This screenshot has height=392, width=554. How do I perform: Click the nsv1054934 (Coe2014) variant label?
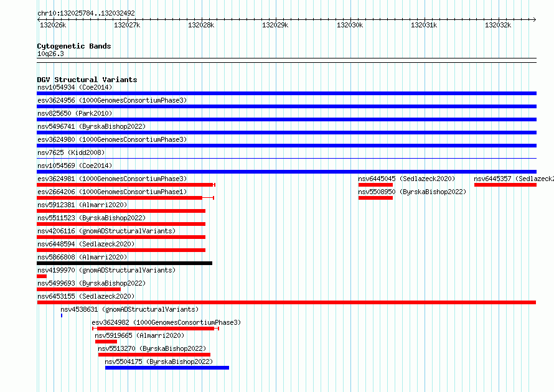point(75,87)
